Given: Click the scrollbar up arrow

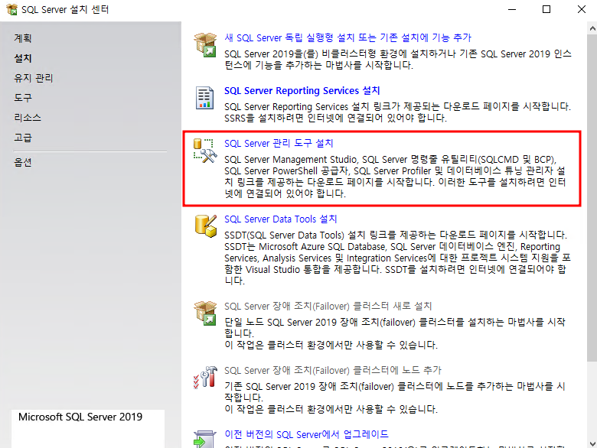Looking at the screenshot, I should pos(592,28).
